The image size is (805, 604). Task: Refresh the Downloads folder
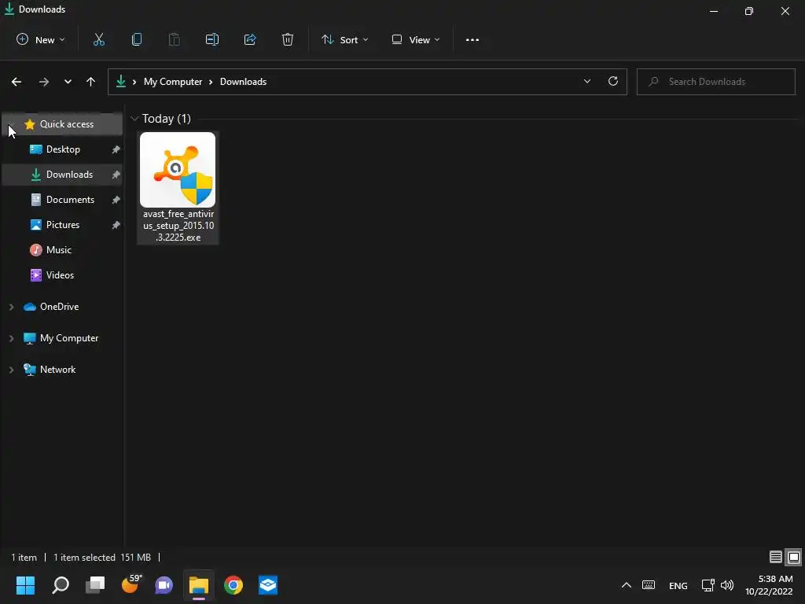click(613, 81)
